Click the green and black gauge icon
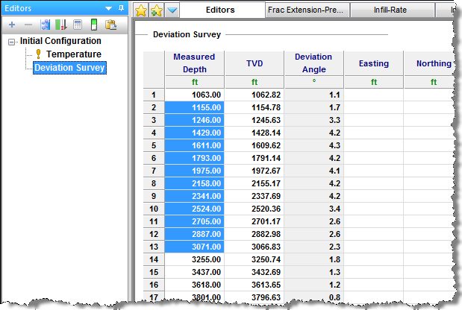462x310 pixels. point(94,25)
